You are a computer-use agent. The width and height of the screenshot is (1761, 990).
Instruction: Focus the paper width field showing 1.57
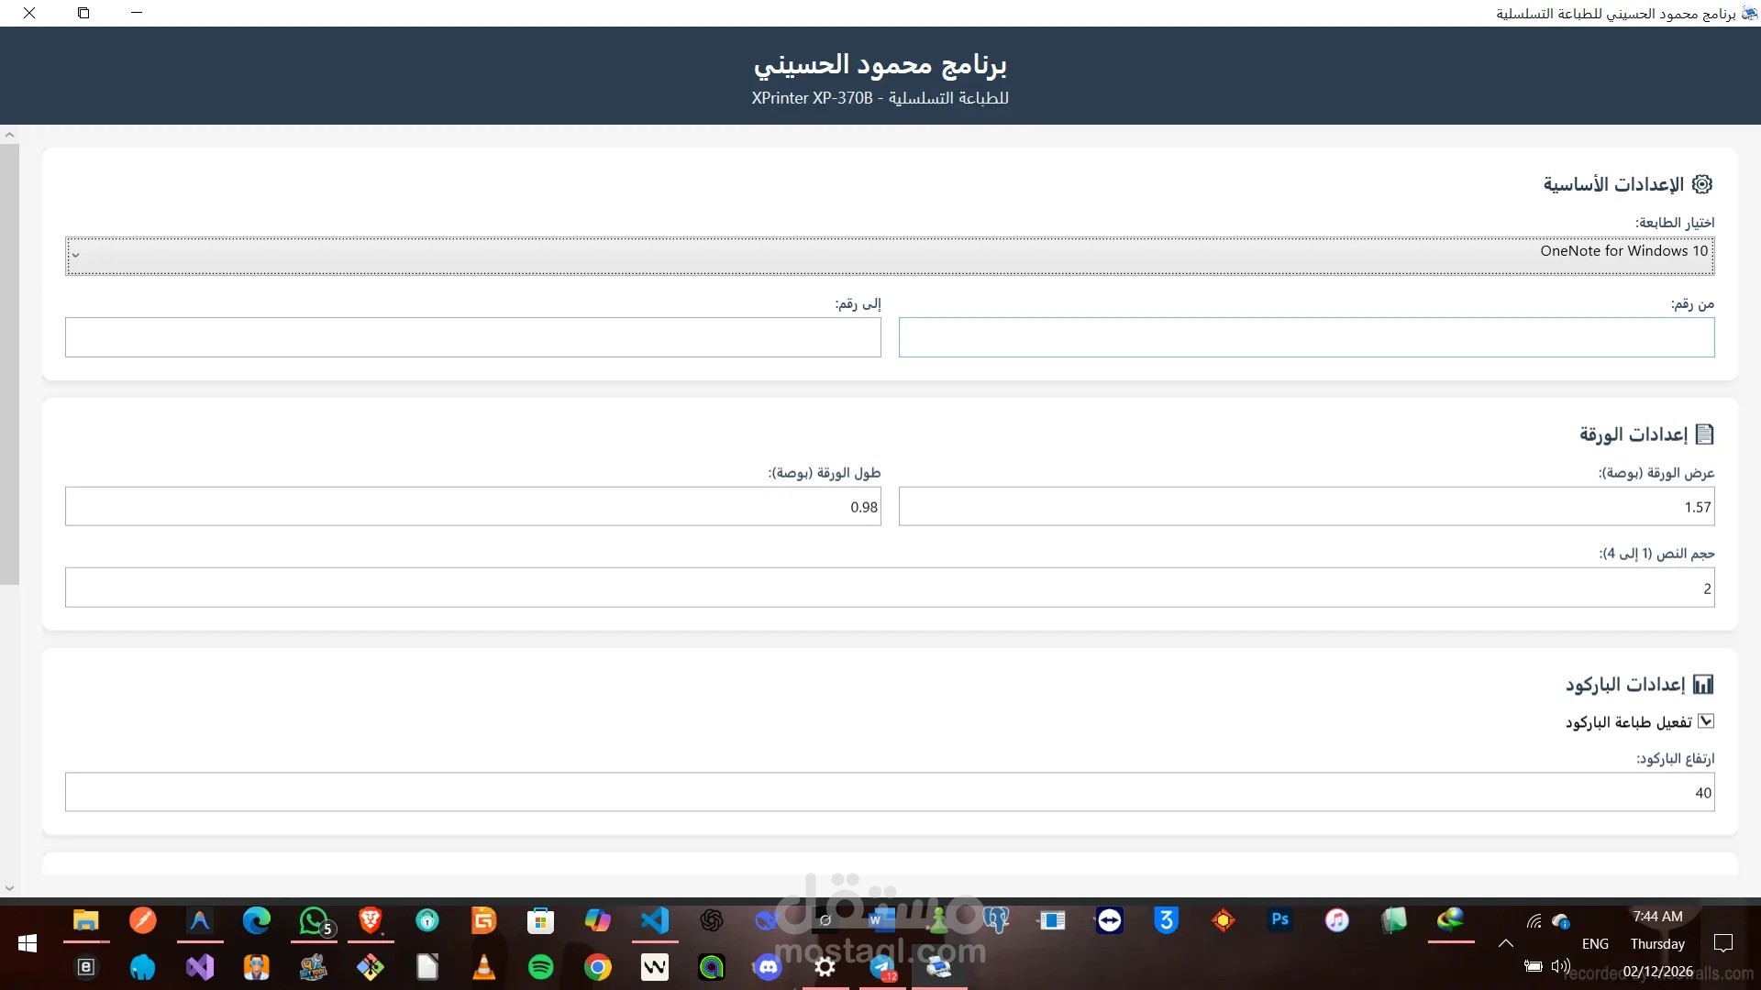(1306, 507)
